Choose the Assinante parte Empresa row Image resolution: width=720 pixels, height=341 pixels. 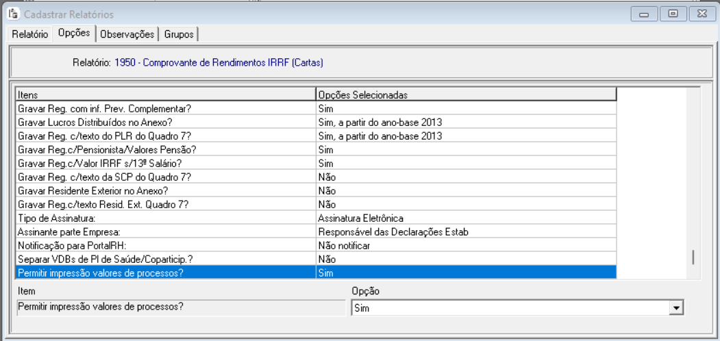[164, 232]
